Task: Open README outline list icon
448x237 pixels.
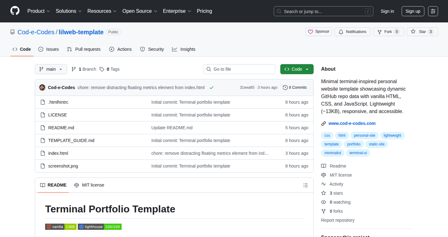Action: click(306, 185)
